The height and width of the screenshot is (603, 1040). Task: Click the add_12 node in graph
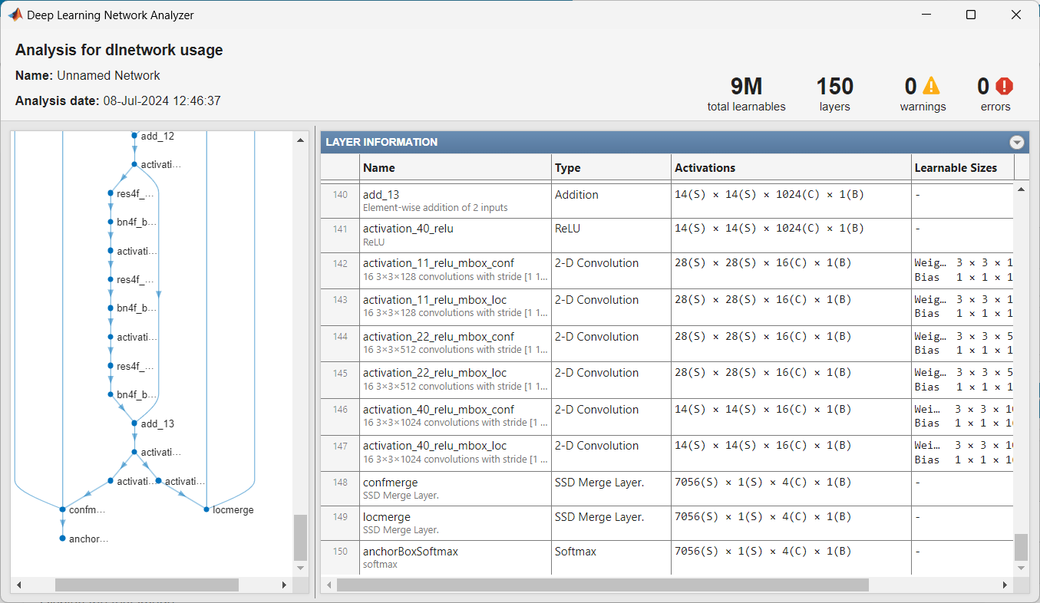pos(134,136)
